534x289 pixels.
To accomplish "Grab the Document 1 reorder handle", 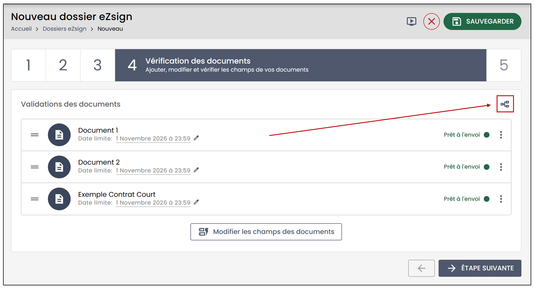I will coord(35,135).
